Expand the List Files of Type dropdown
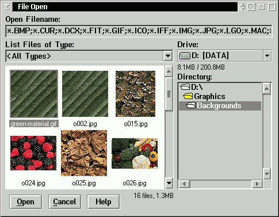This screenshot has height=217, width=279. [168, 56]
